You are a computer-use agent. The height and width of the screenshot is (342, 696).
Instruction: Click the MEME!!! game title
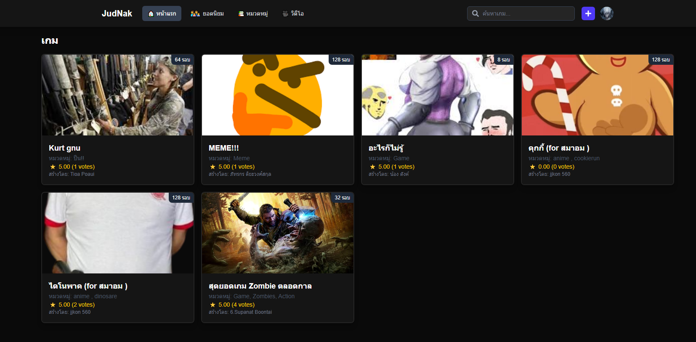coord(223,148)
